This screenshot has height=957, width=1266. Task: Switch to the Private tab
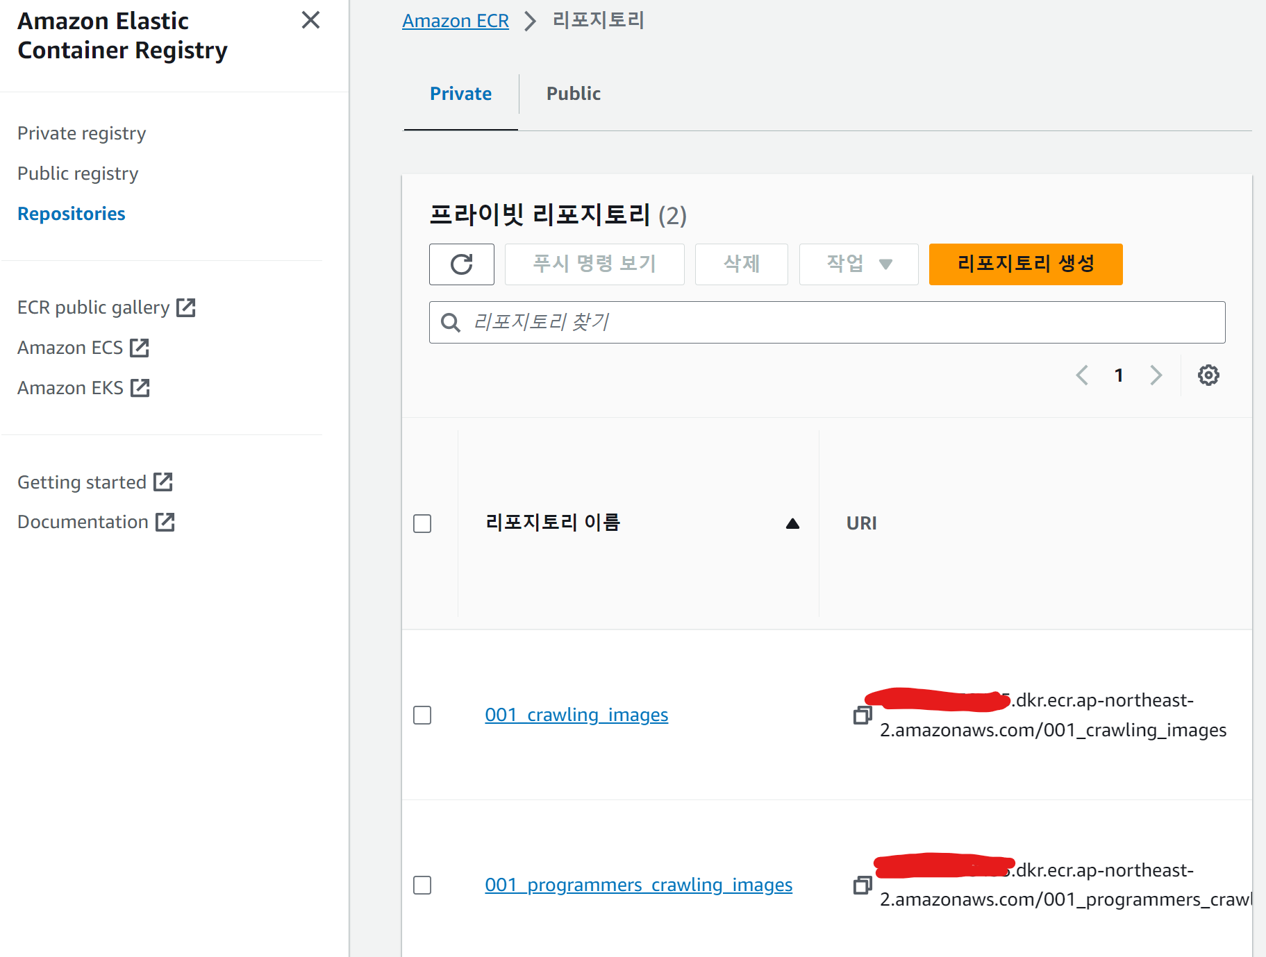[x=461, y=94]
